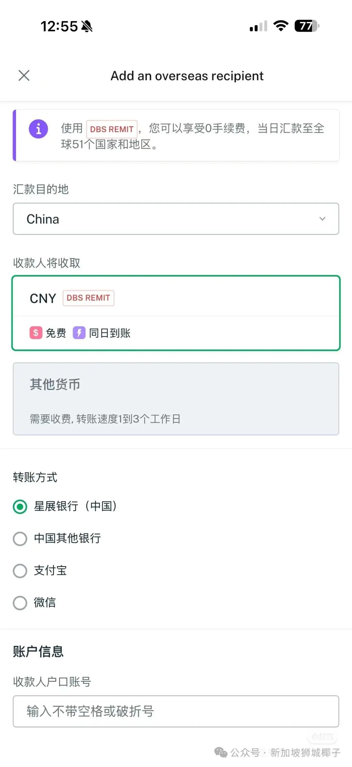Tap the Wi-Fi status icon
Image resolution: width=352 pixels, height=767 pixels.
(x=281, y=26)
